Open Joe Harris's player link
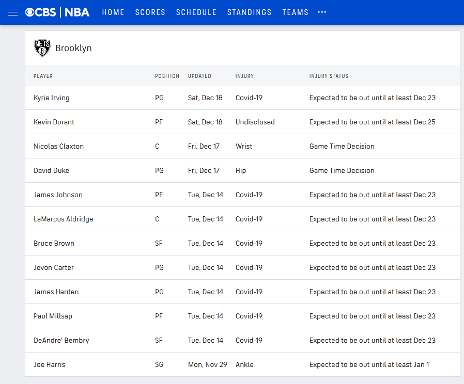464x384 pixels. pos(49,365)
